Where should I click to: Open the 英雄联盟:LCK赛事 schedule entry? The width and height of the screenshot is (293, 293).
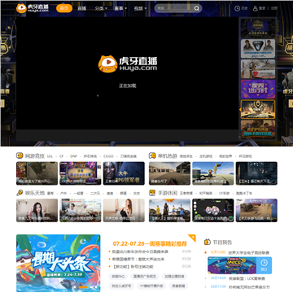click(x=247, y=278)
